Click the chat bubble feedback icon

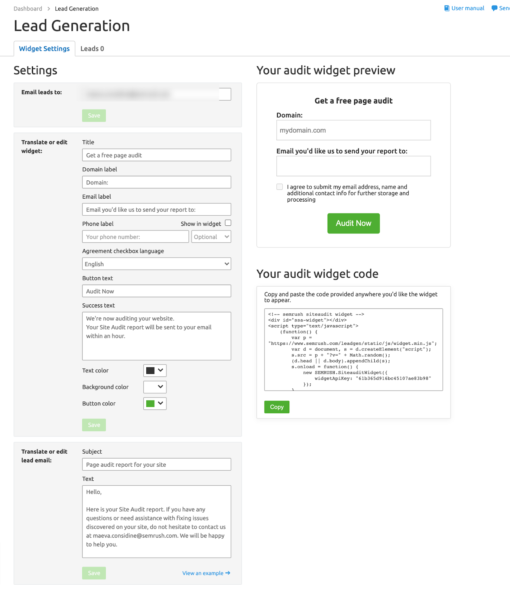point(494,8)
